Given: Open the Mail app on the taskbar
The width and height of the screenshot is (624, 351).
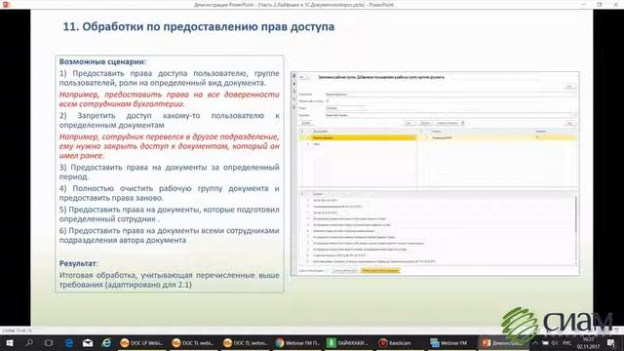Looking at the screenshot, I should pos(88,342).
